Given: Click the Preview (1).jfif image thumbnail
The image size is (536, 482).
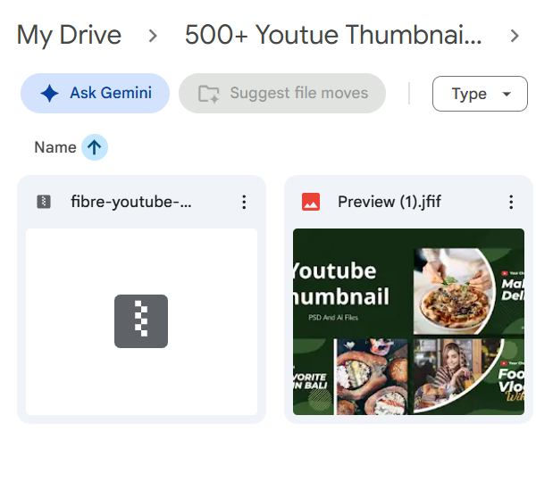Looking at the screenshot, I should [408, 322].
